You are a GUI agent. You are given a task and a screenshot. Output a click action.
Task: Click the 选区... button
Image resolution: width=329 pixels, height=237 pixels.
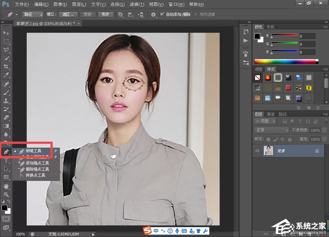pos(68,14)
